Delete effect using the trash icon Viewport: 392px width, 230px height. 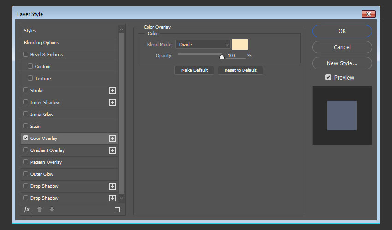tap(118, 209)
